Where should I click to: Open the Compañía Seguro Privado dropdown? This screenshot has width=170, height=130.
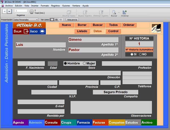116,92
